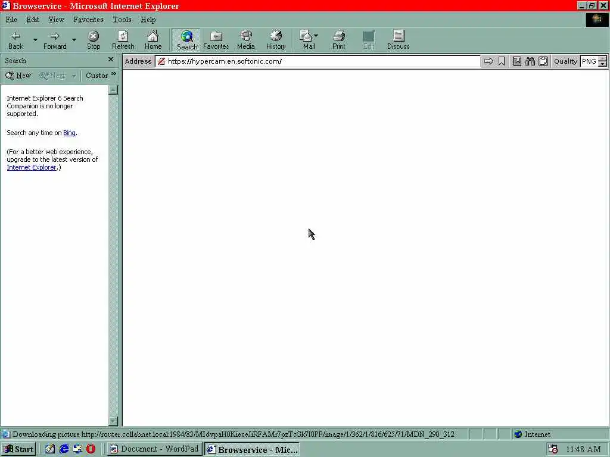Switch to Document - WordPad taskbar button
The height and width of the screenshot is (457, 610).
(154, 449)
